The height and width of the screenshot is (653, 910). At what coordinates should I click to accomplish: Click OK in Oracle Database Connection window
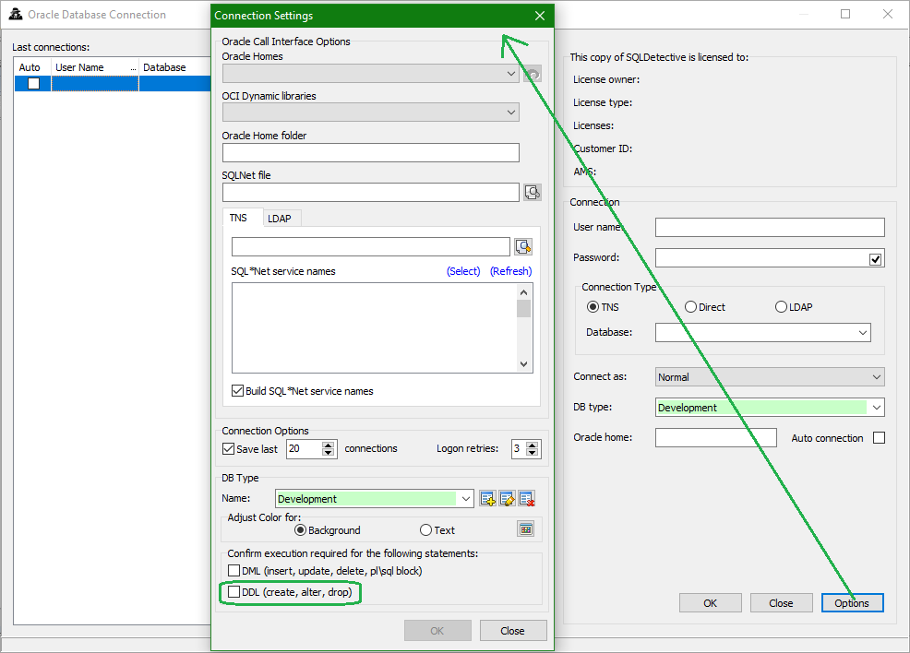(x=711, y=603)
